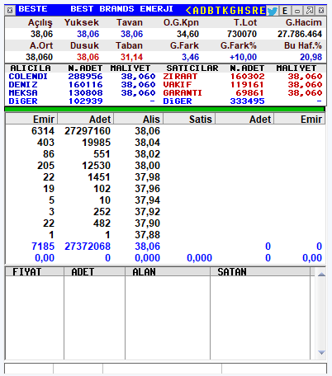Click the yellow letter K shortcut
Viewport: 332px width, 376px height.
pyautogui.click(x=225, y=11)
